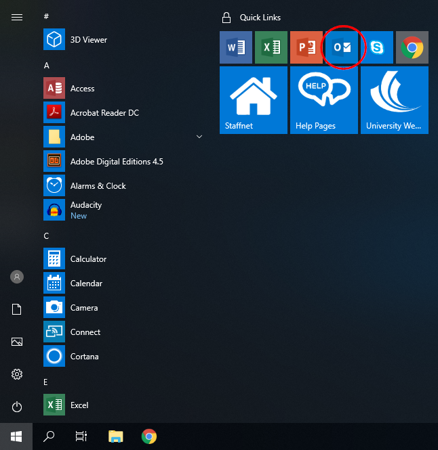Launch the Camera app
This screenshot has height=450, width=438.
123,307
